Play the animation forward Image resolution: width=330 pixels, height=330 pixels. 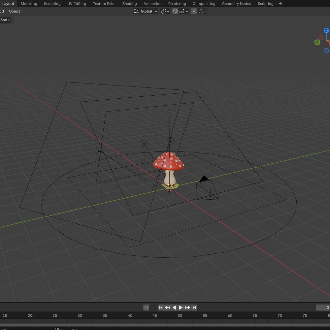click(x=181, y=308)
